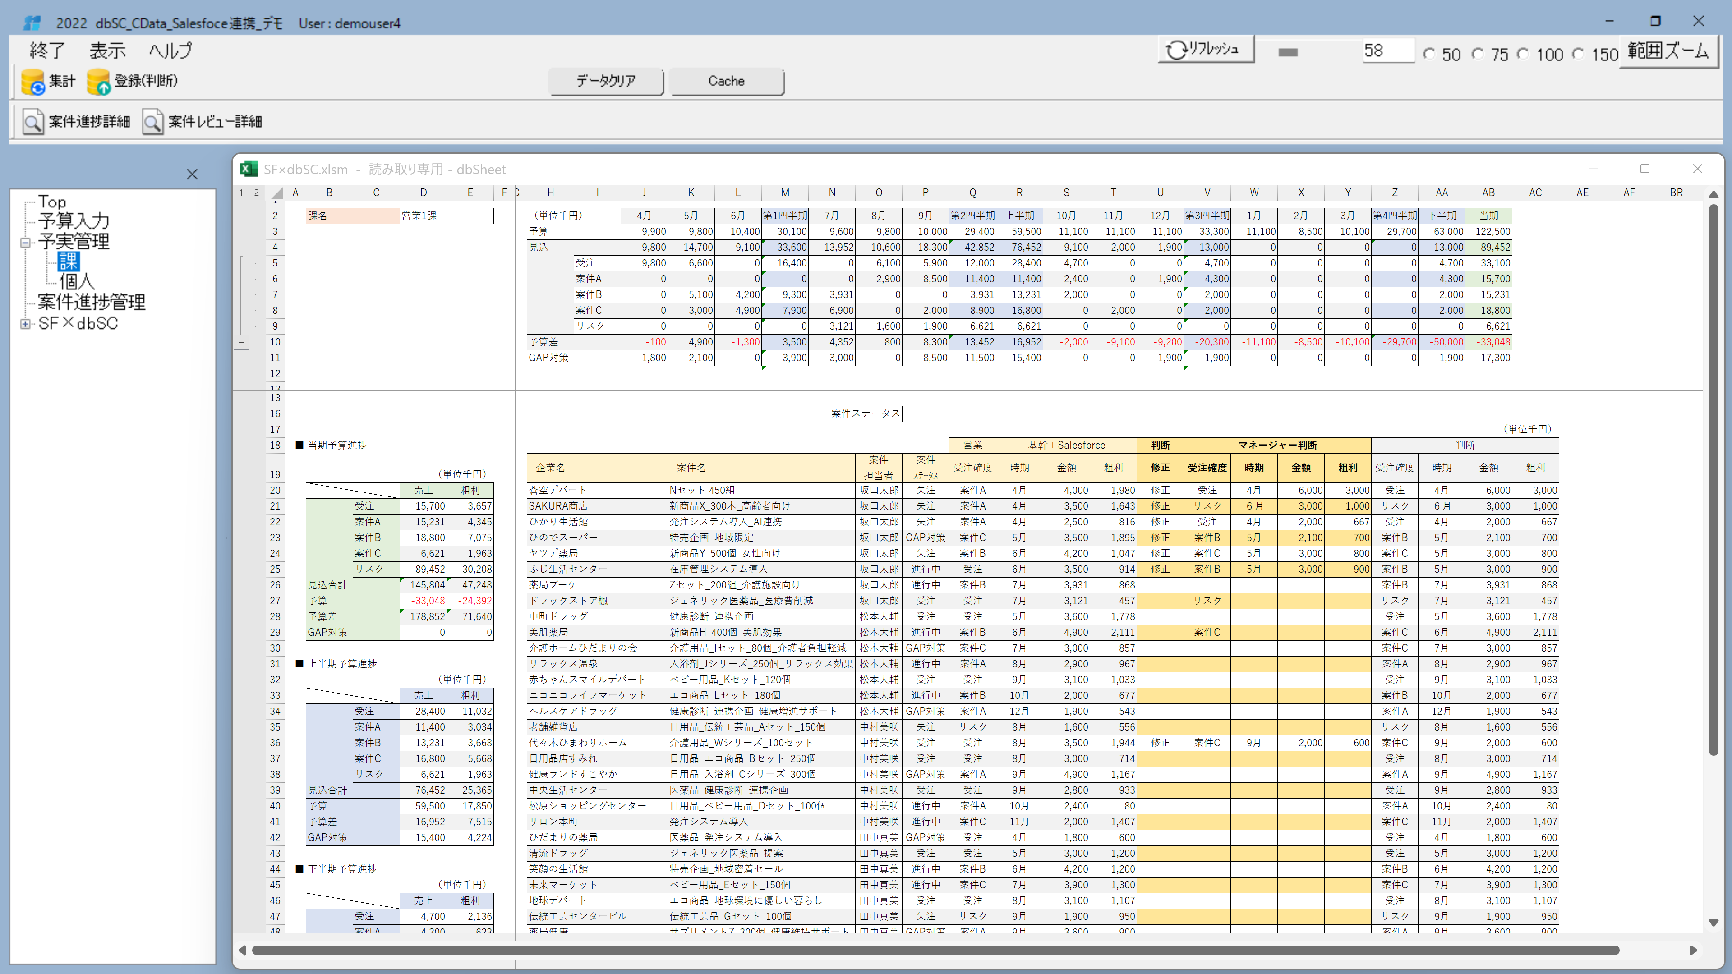Click the 集計 database icon
The height and width of the screenshot is (974, 1732).
33,81
